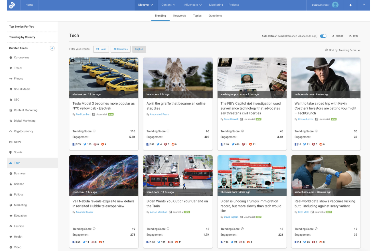Click the Science flask icon in sidebar
Viewport: 377px width, 251px height.
(11, 184)
